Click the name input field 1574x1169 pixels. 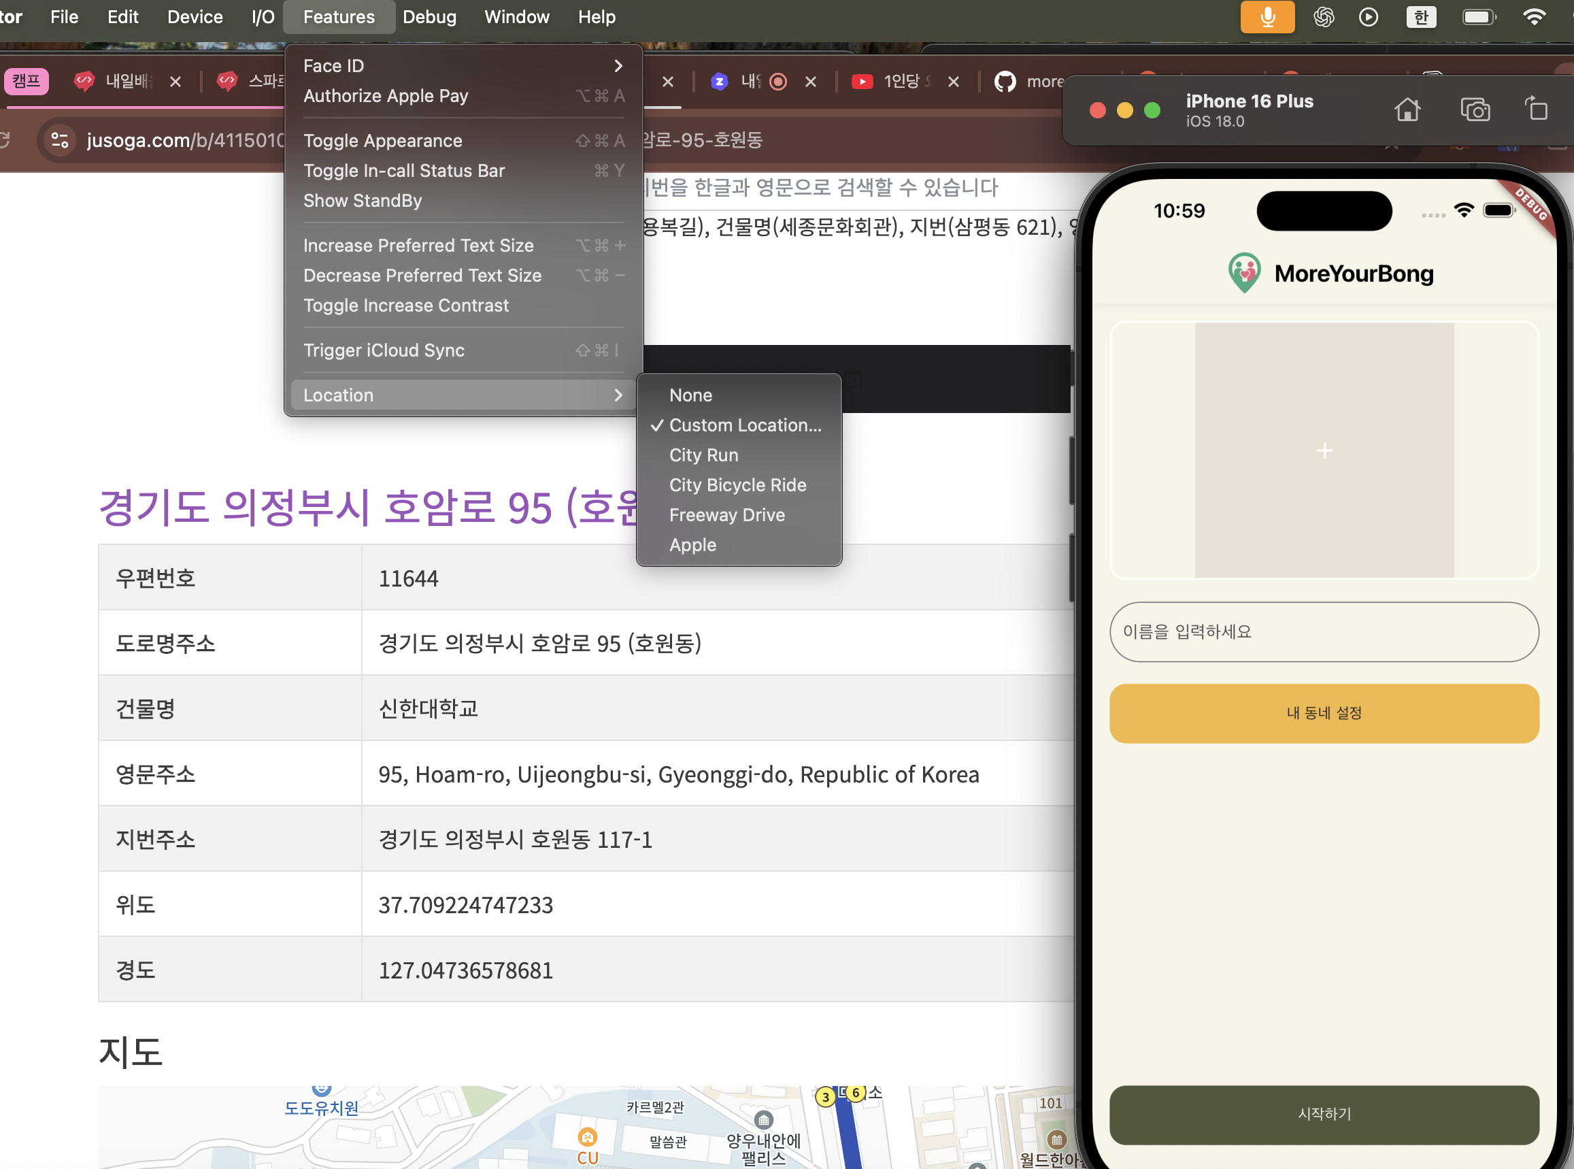tap(1324, 632)
